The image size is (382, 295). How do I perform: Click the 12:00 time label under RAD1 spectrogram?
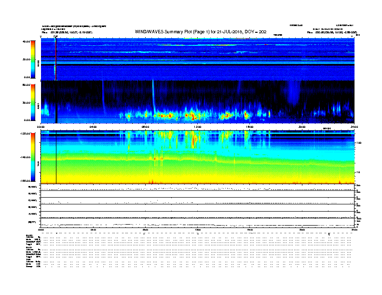coord(198,127)
